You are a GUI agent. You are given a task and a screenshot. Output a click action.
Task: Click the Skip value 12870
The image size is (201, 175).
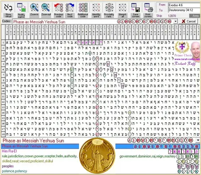click(172, 16)
